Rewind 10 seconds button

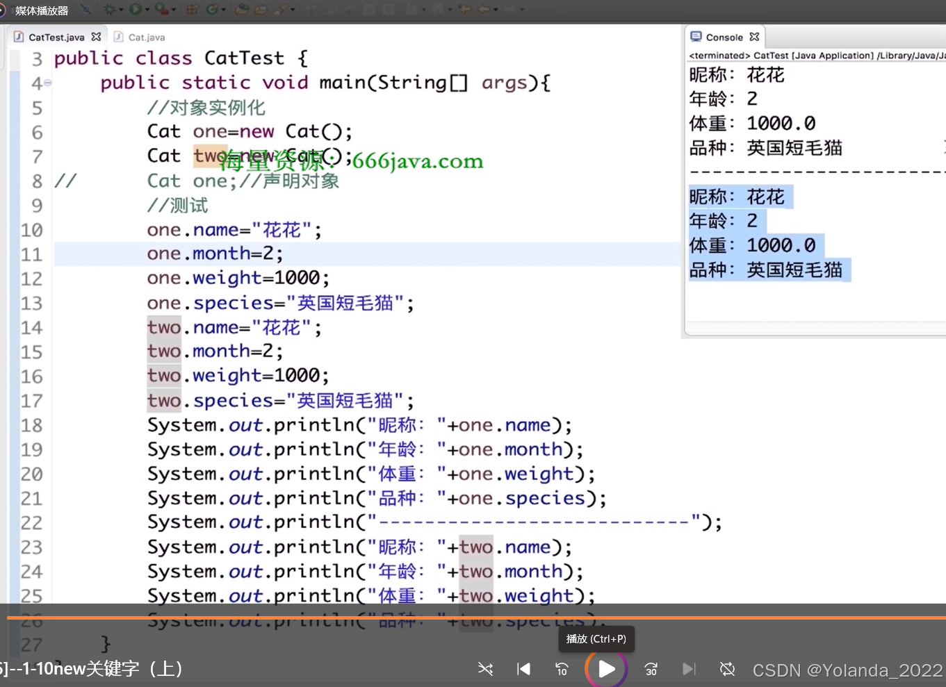click(562, 669)
